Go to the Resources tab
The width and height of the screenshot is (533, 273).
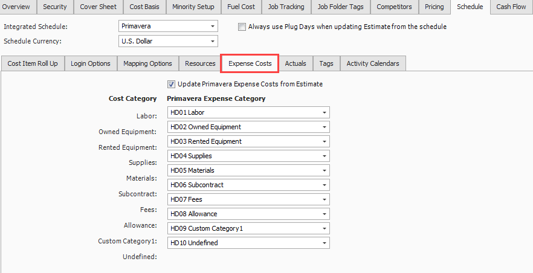click(200, 63)
